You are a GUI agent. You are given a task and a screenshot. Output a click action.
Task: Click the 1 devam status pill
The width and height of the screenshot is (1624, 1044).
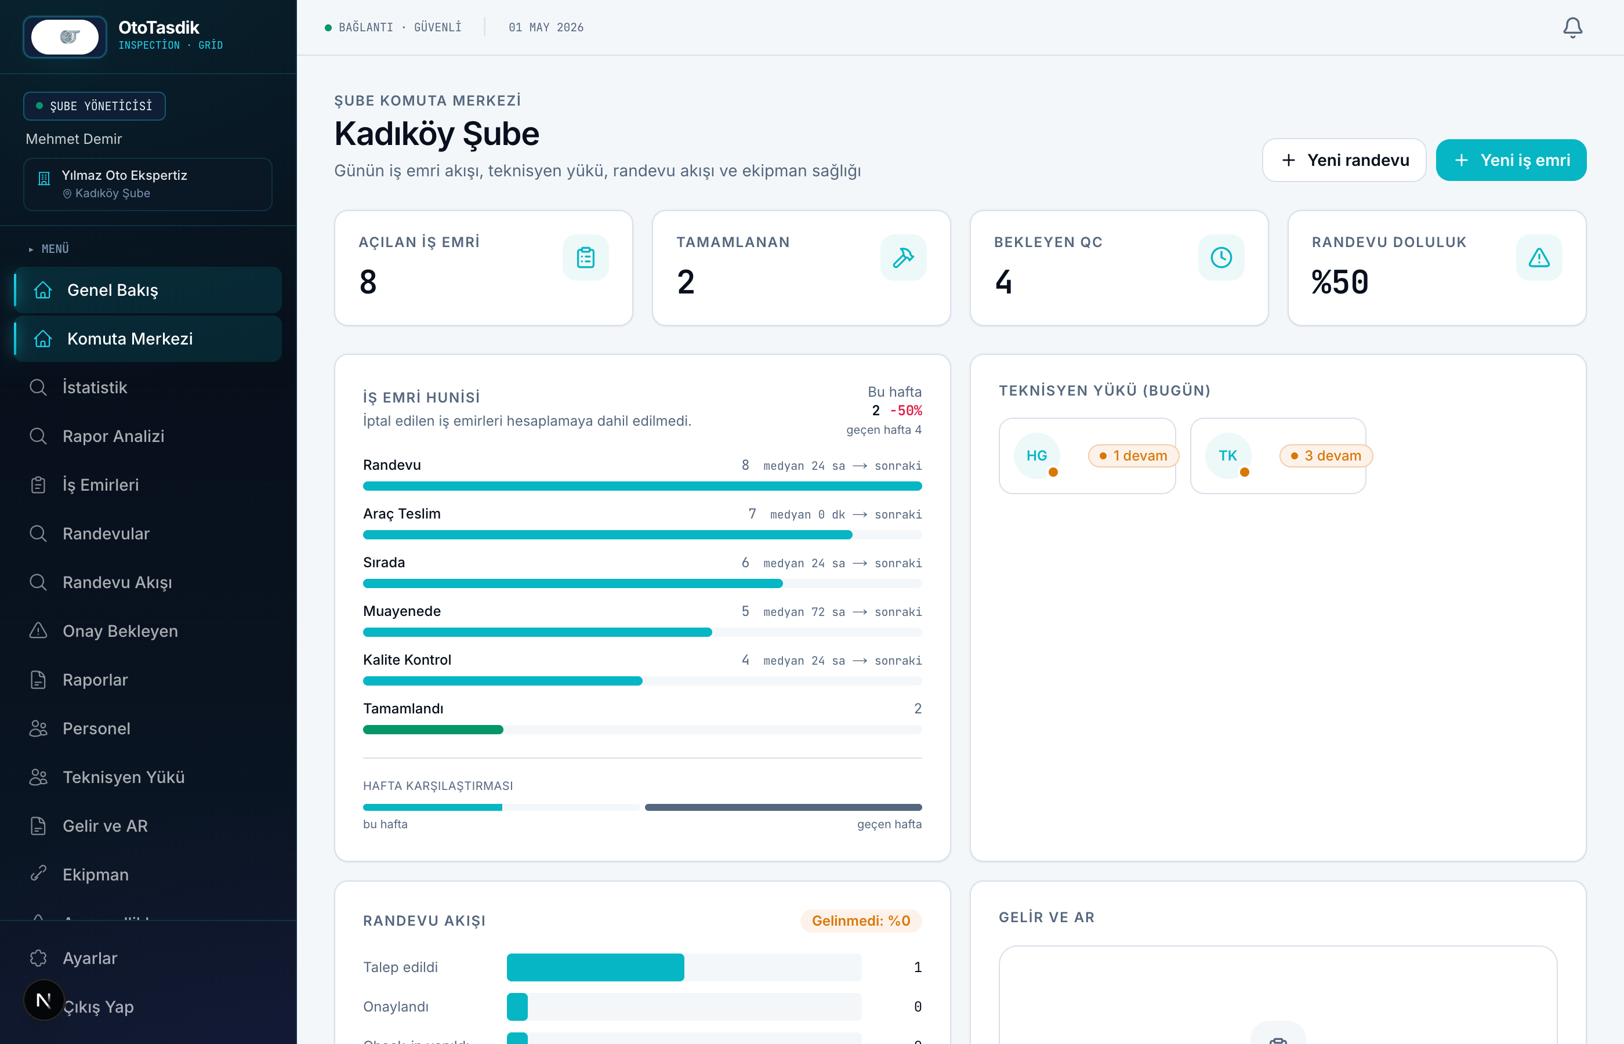click(1133, 455)
